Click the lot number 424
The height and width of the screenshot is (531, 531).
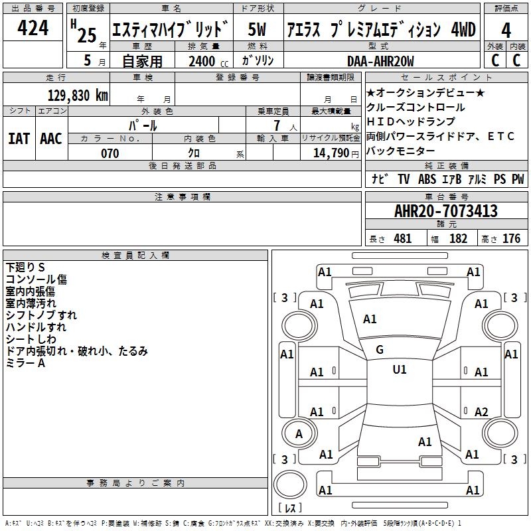pos(33,28)
